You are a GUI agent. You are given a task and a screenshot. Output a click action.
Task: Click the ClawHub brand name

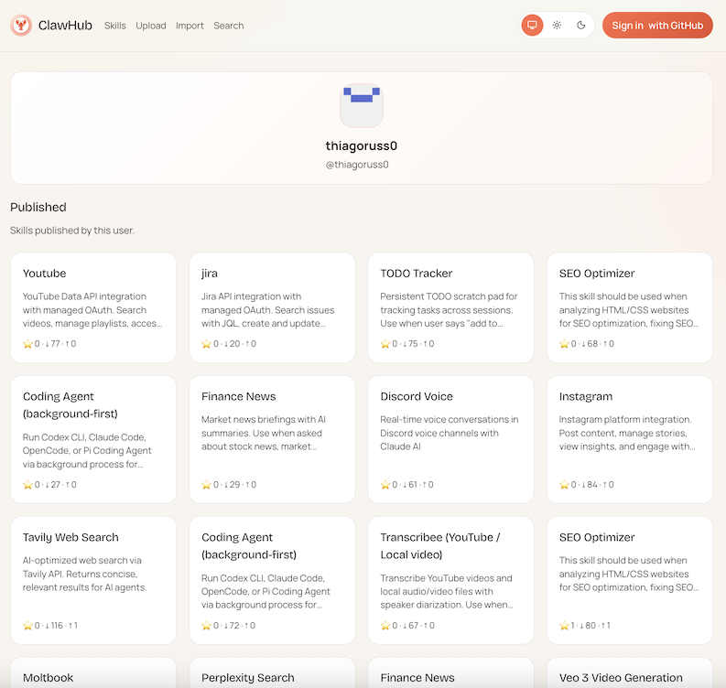coord(65,26)
